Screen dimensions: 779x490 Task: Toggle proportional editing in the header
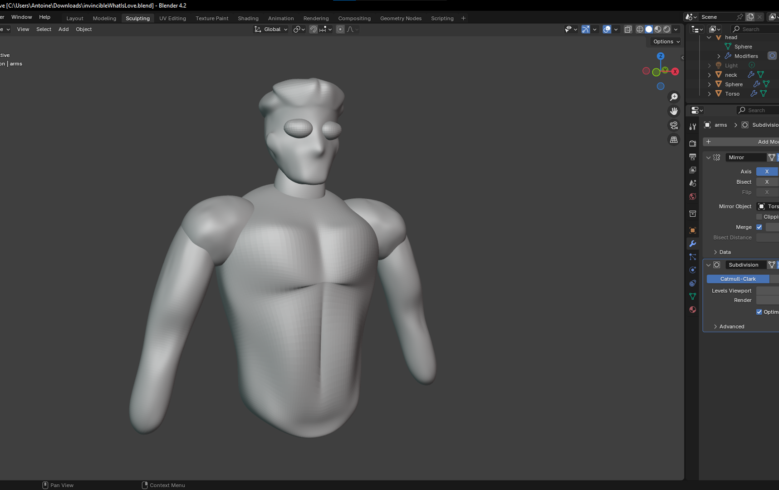tap(340, 29)
